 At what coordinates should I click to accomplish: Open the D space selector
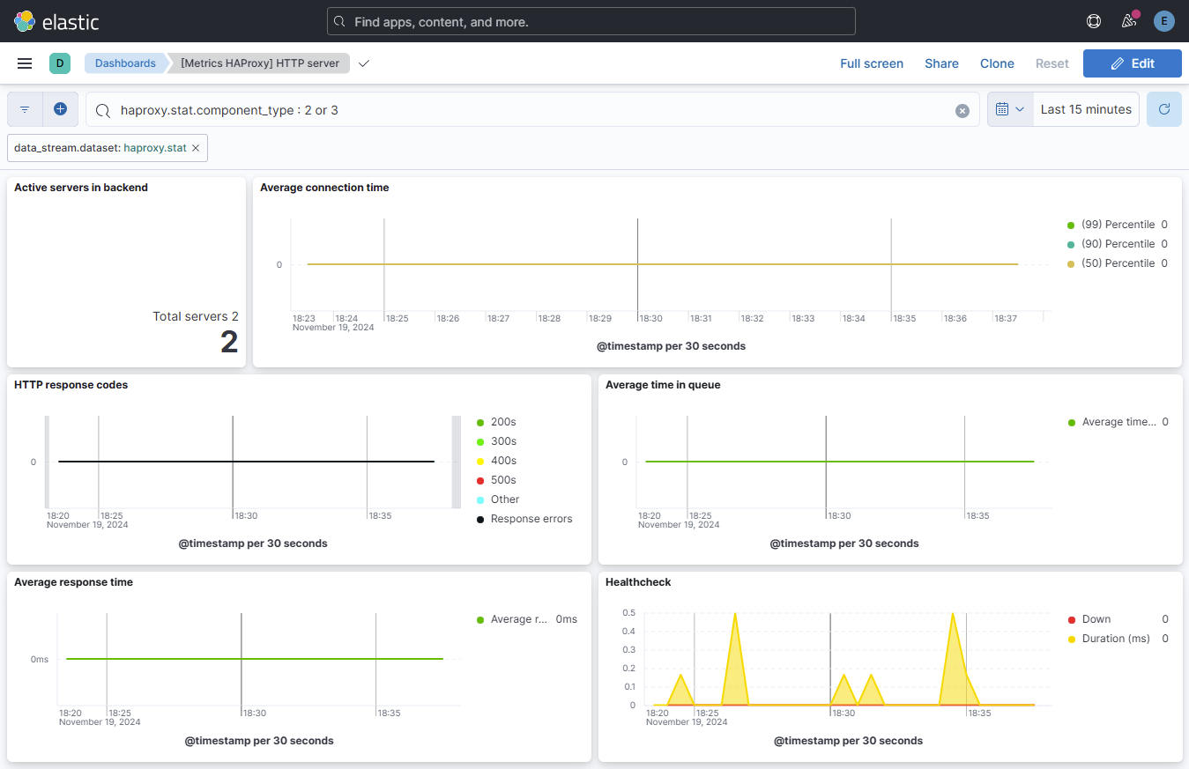(60, 63)
